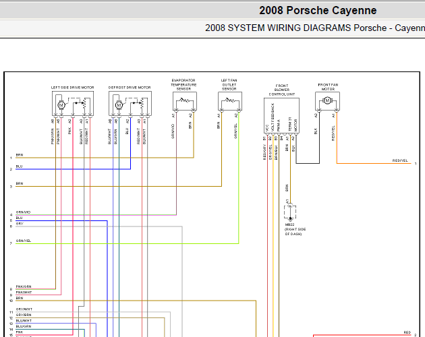
Task: Select the motor symbol in Front Fan Motor
Action: click(327, 100)
